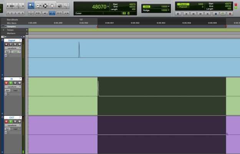240x154 pixels.
Task: Select the Scrubber speaker tool
Action: (x=60, y=6)
